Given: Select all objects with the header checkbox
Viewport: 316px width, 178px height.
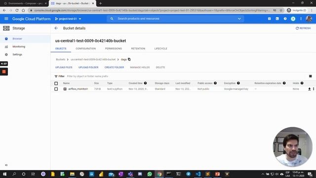Looking at the screenshot, I should coord(56,84).
